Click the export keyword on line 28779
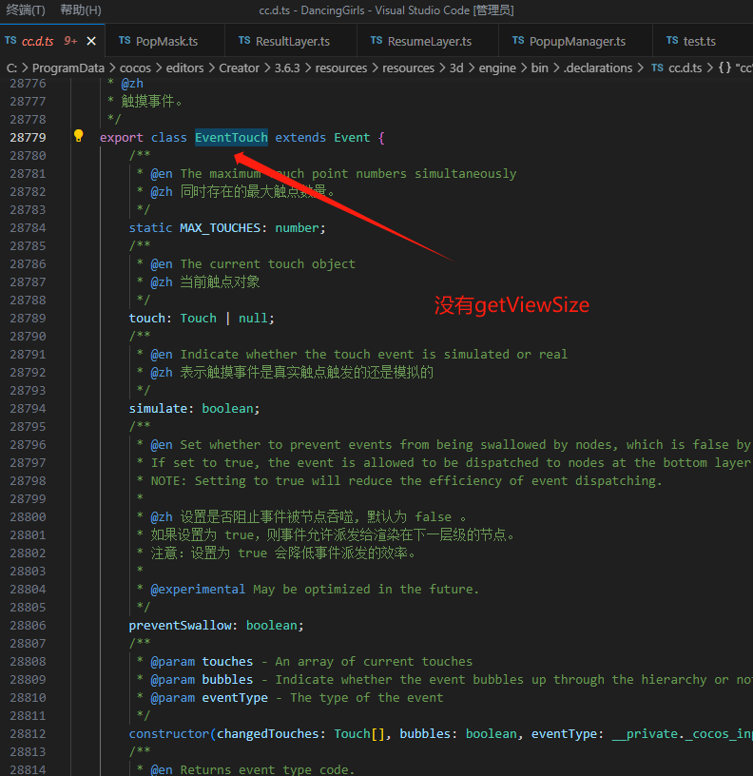Screen dimensions: 753x776 pos(121,138)
